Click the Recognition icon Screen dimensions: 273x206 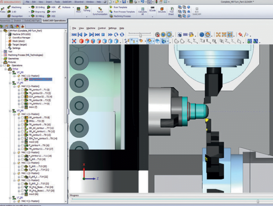pos(9,16)
